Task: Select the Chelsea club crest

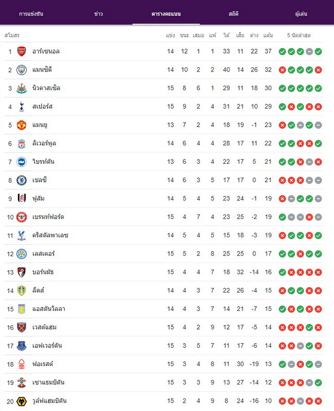Action: [x=21, y=180]
